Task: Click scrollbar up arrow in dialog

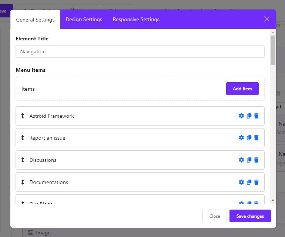Action: 273,33
